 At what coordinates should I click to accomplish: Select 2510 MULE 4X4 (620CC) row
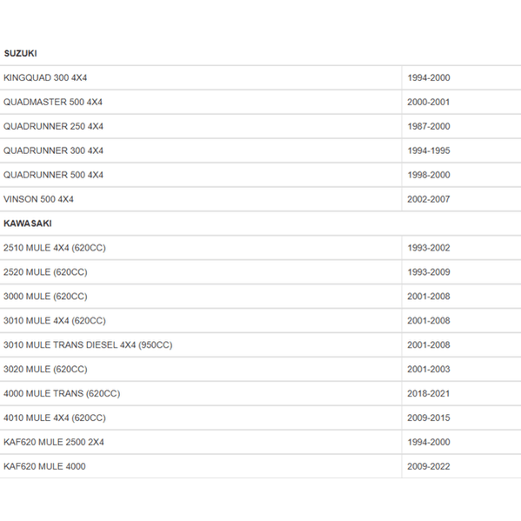point(261,248)
